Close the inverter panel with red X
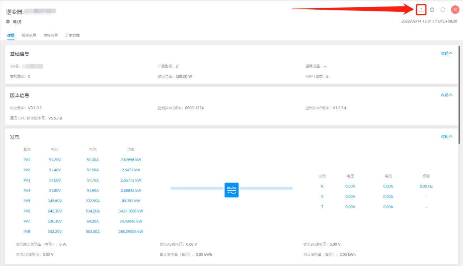 (x=455, y=10)
